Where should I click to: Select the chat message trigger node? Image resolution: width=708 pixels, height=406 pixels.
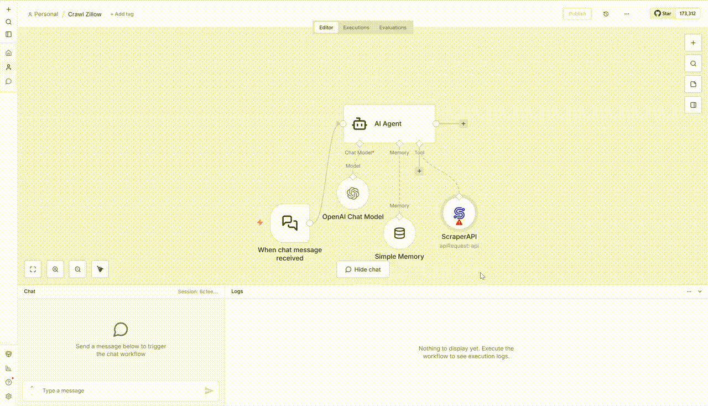pos(290,223)
